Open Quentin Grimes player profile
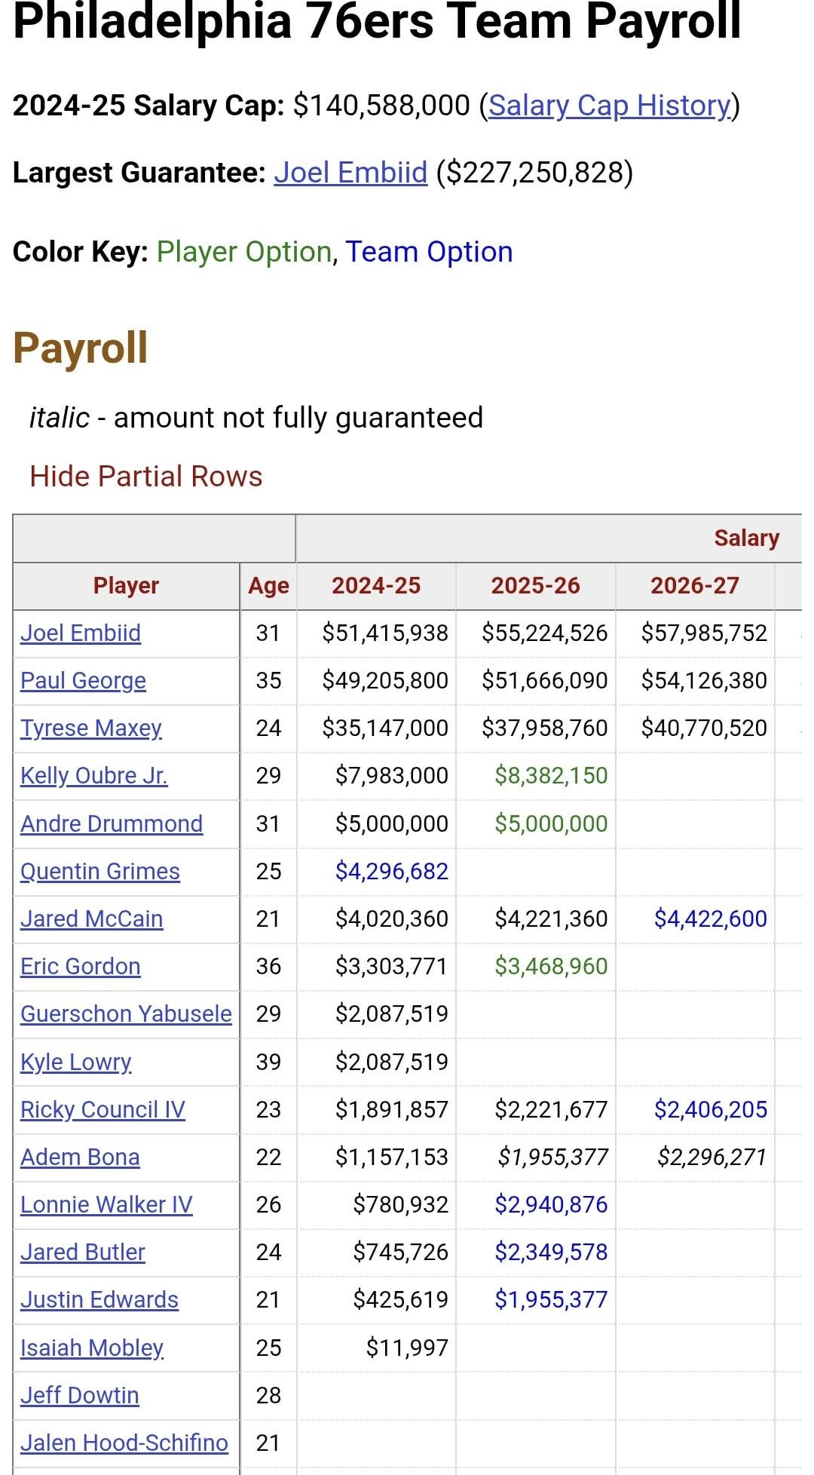The height and width of the screenshot is (1475, 814). pos(100,871)
